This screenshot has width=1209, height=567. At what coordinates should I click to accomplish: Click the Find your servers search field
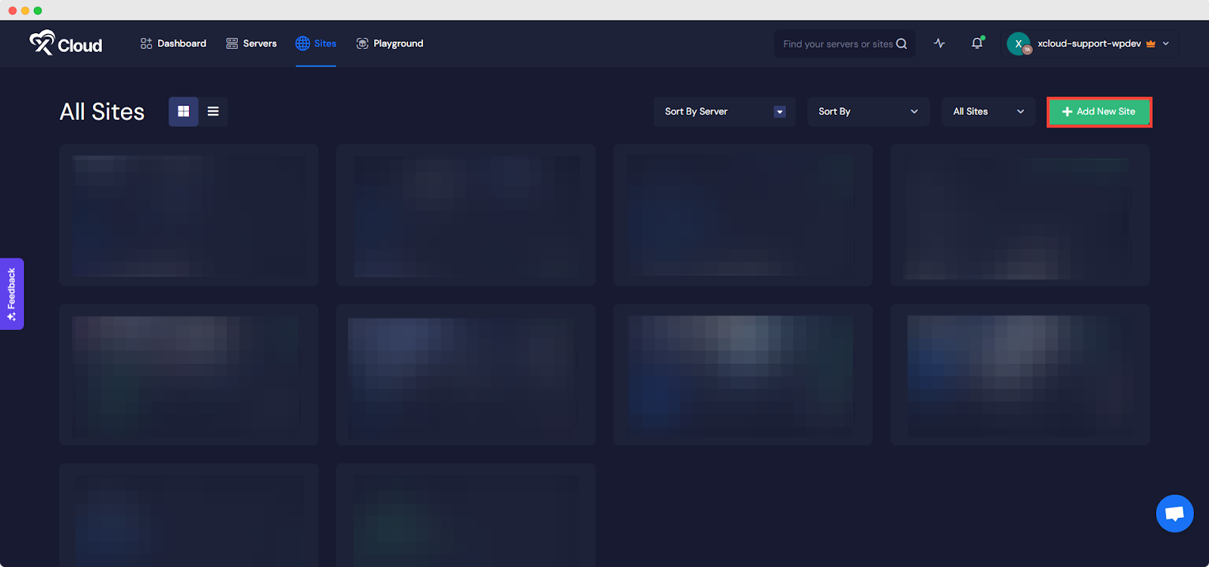(837, 44)
